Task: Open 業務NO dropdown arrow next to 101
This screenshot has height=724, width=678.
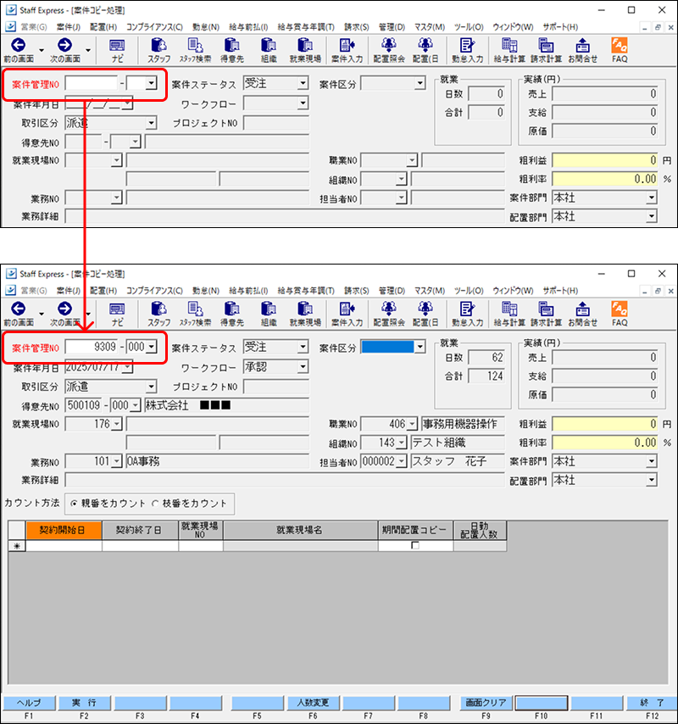Action: [x=117, y=461]
